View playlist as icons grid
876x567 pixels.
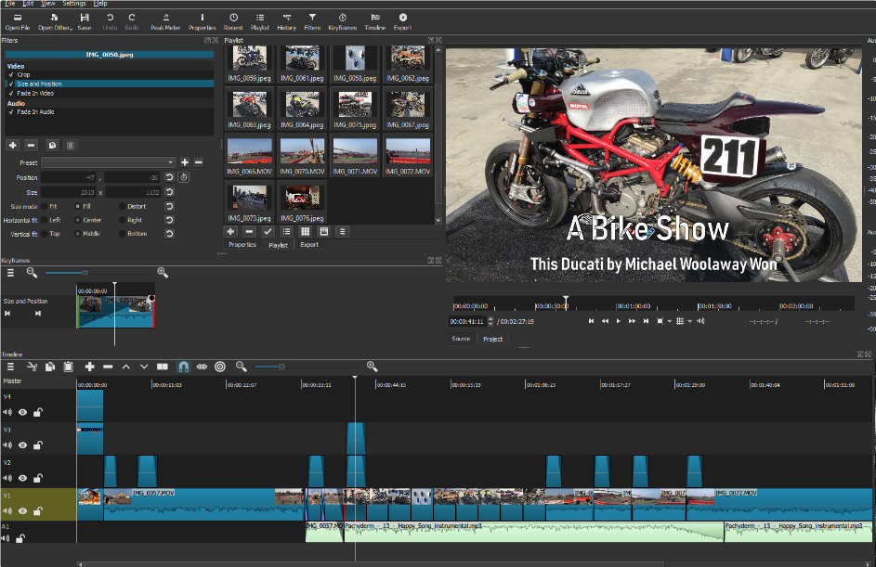click(305, 232)
